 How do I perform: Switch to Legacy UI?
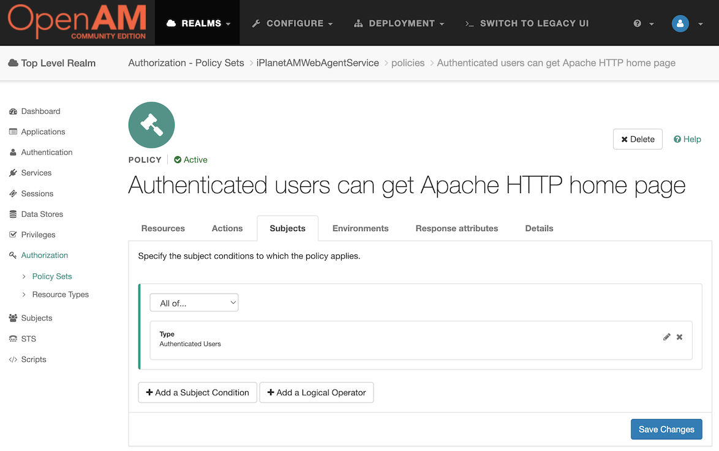click(527, 23)
